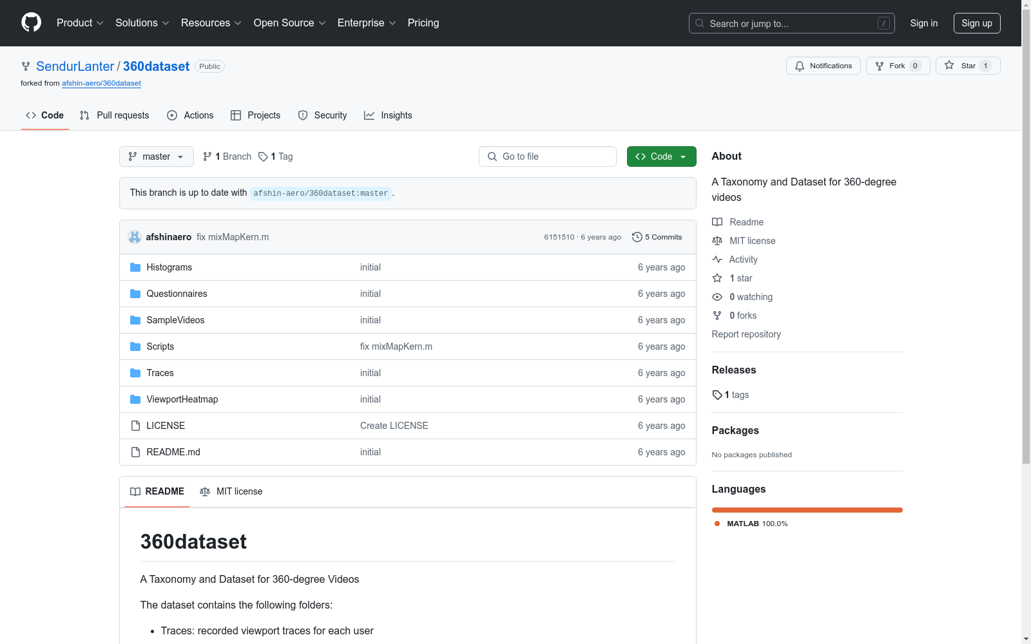Click the pulse icon beside Activity

(x=717, y=260)
